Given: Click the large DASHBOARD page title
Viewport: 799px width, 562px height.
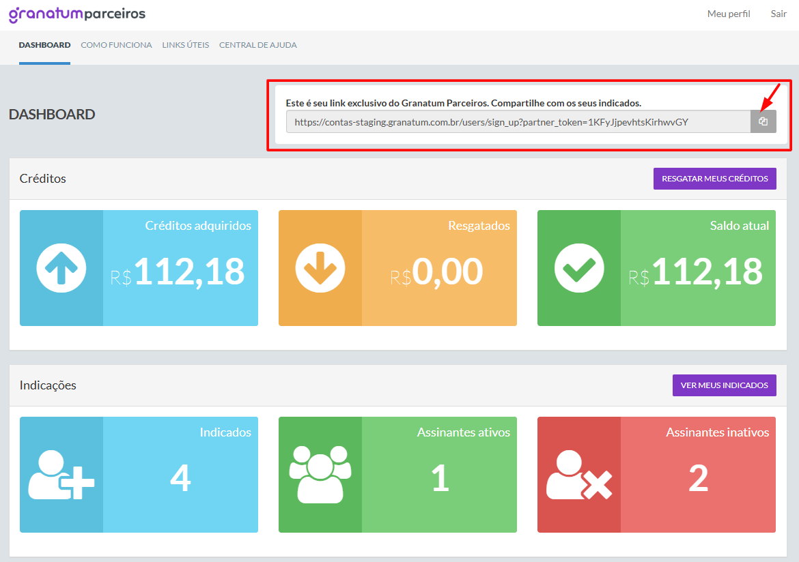Looking at the screenshot, I should 52,115.
